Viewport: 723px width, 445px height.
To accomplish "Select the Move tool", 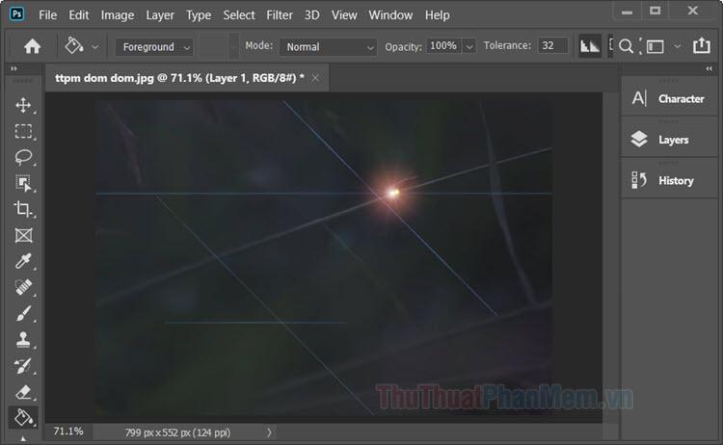I will point(23,105).
